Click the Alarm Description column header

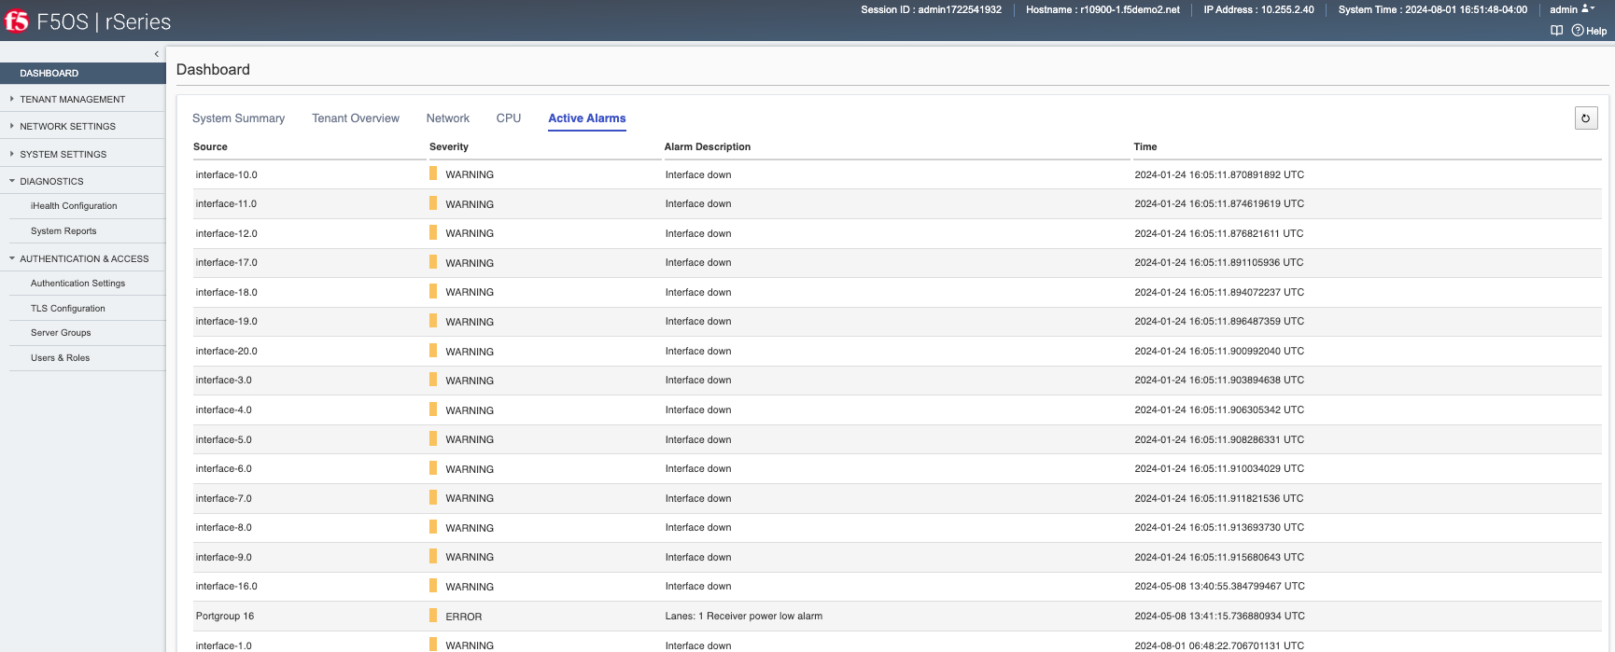(x=708, y=146)
